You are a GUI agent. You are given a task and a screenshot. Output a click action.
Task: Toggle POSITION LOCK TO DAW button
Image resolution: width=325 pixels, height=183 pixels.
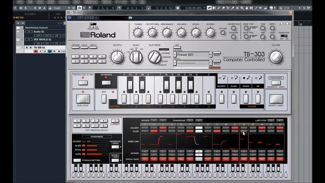click(x=83, y=83)
